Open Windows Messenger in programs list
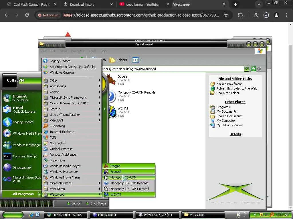The height and width of the screenshot is (219, 293). click(x=72, y=172)
